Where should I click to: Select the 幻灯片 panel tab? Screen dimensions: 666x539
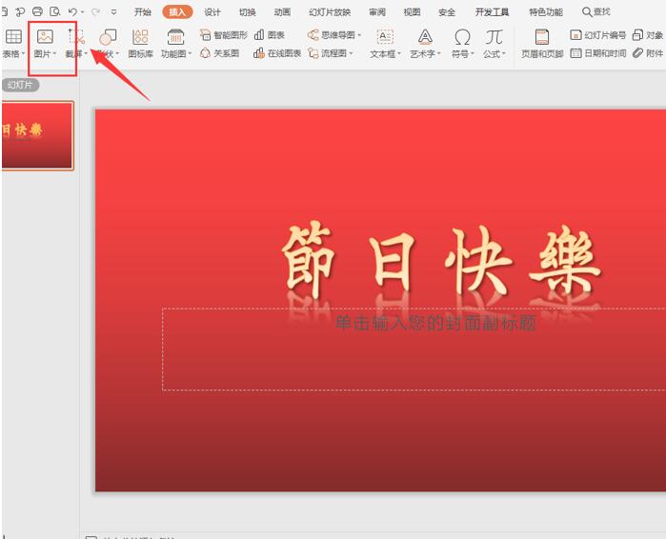click(20, 85)
